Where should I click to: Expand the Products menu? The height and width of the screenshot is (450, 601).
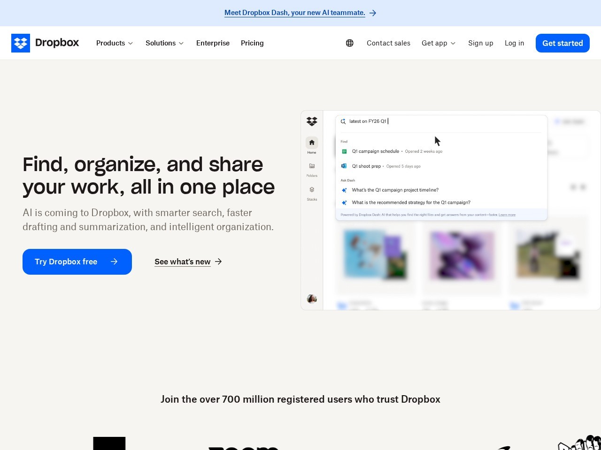(x=115, y=43)
